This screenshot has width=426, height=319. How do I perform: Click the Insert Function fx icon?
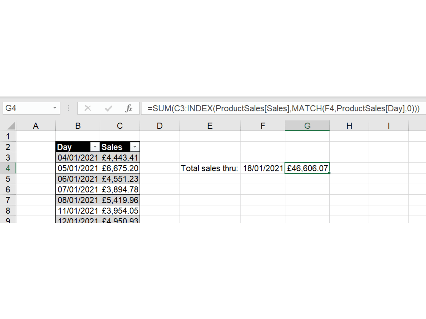tap(129, 108)
